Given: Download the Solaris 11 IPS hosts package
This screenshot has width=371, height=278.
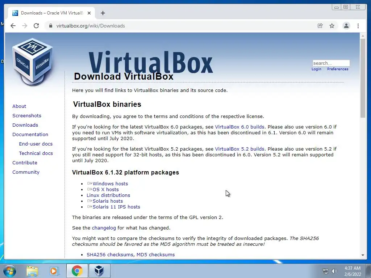Looking at the screenshot, I should [116, 207].
